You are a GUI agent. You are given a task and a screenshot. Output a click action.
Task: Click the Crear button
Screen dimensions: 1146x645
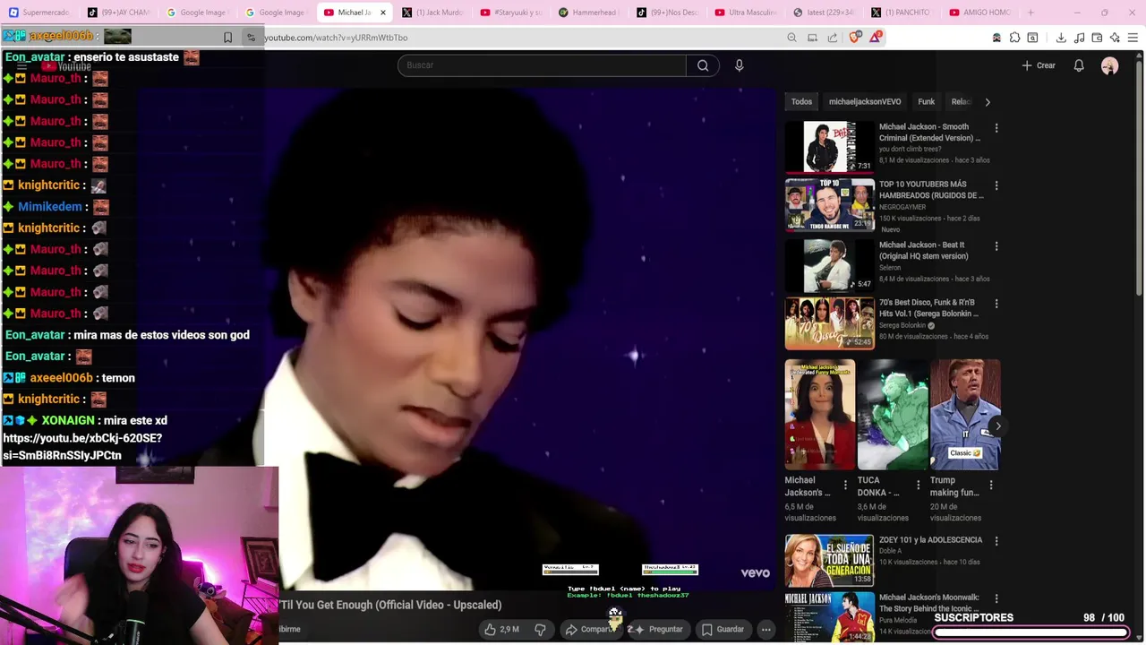coord(1039,65)
